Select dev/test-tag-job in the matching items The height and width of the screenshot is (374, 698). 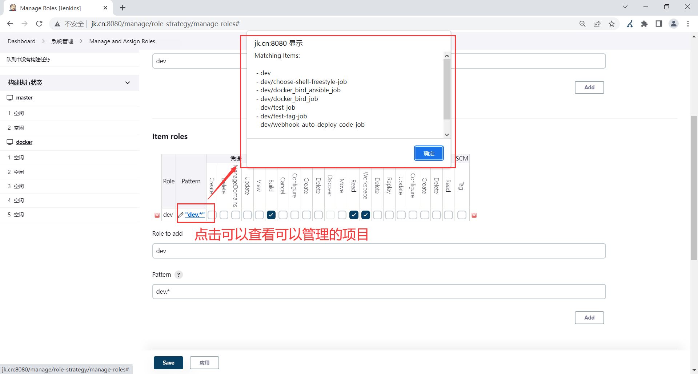284,116
